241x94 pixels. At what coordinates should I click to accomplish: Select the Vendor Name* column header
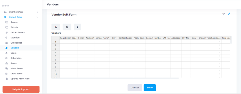point(102,38)
